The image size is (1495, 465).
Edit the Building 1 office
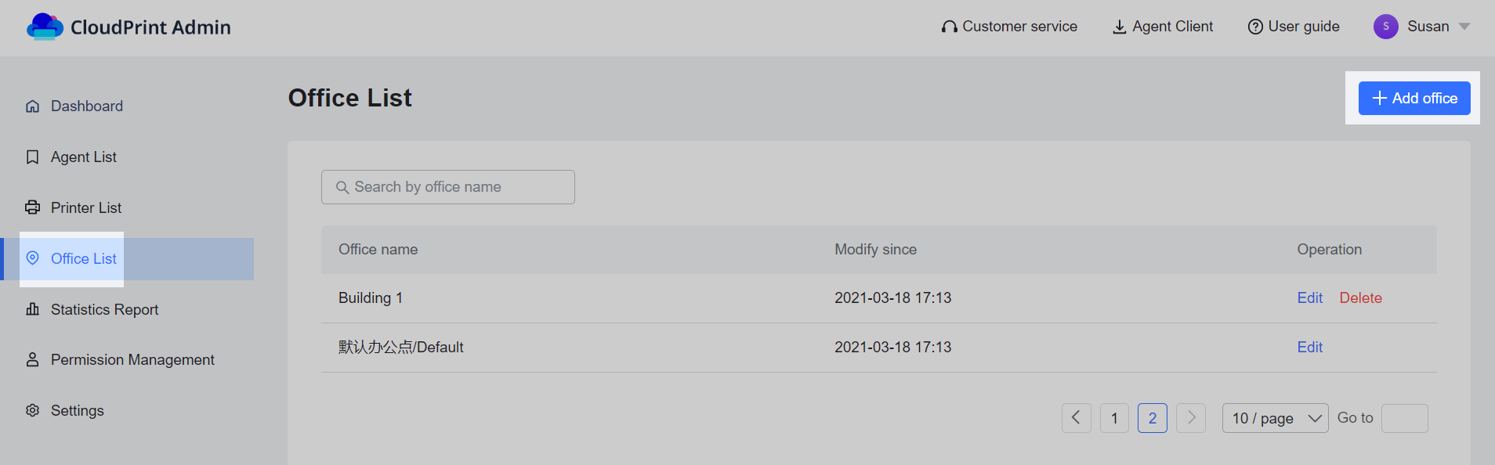coord(1309,297)
